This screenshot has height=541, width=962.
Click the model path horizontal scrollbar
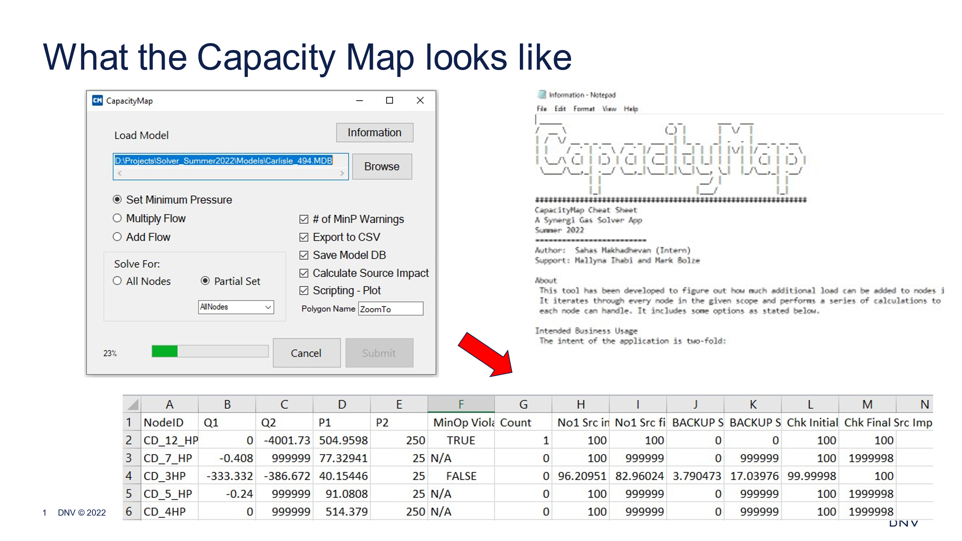click(x=230, y=173)
